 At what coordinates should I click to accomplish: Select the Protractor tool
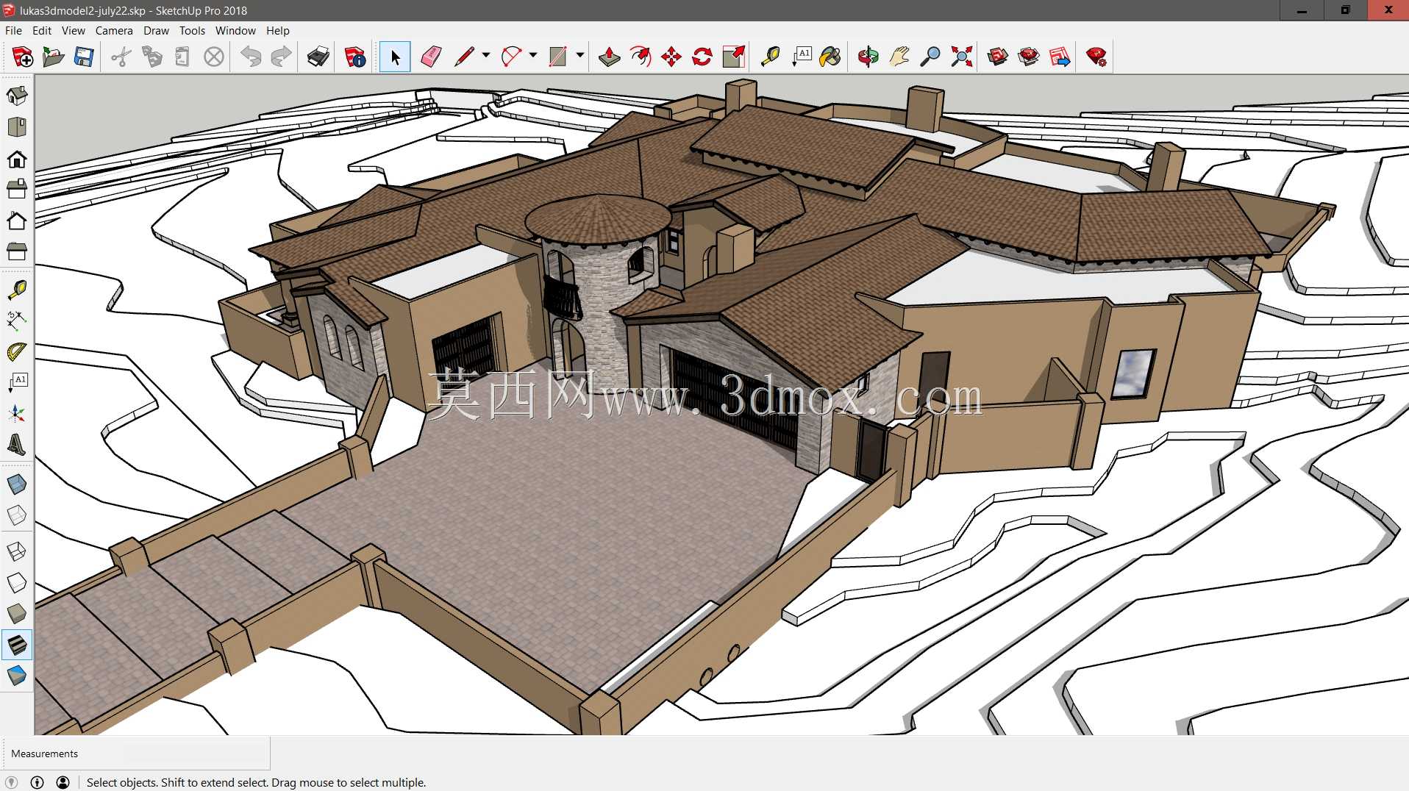point(17,352)
